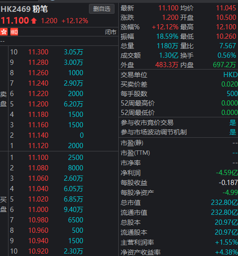Click the 总量 value 1180万
Viewport: 238px width, 256px height.
tap(167, 46)
